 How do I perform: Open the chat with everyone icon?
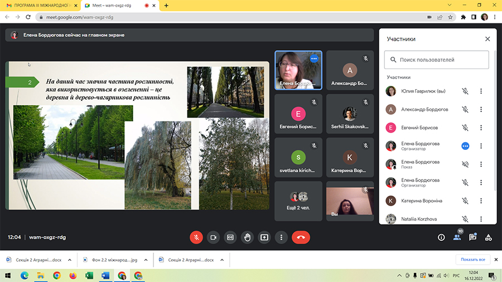(x=472, y=237)
